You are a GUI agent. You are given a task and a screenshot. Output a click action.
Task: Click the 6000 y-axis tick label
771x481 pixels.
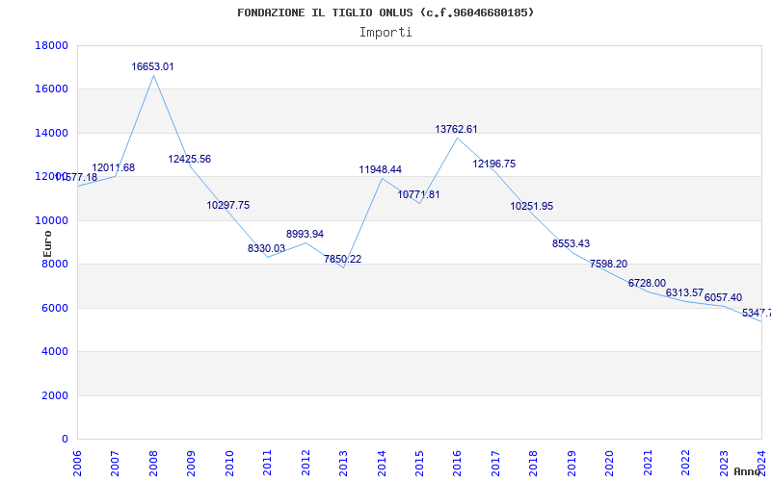coord(55,308)
